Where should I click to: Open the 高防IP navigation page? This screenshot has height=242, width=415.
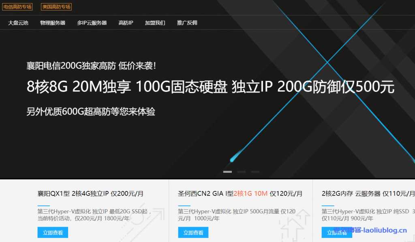(126, 23)
